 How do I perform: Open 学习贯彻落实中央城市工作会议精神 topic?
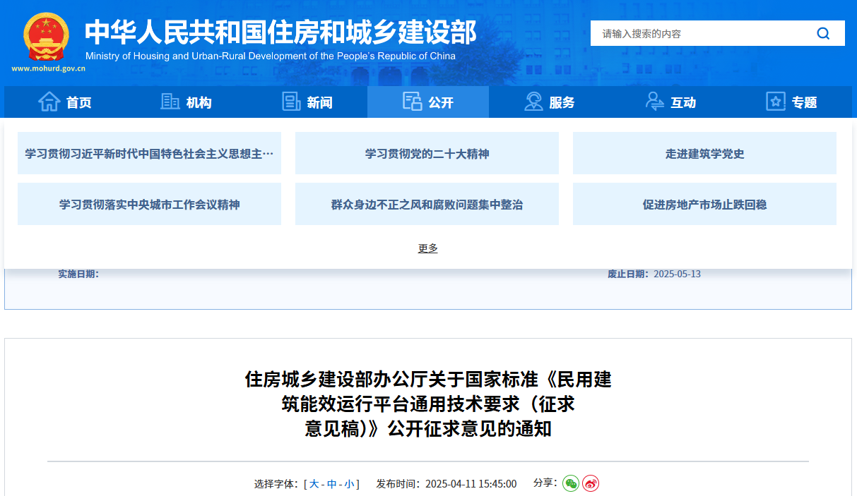coord(149,205)
